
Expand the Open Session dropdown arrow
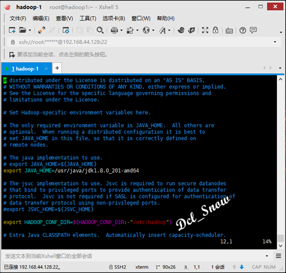coord(30,30)
